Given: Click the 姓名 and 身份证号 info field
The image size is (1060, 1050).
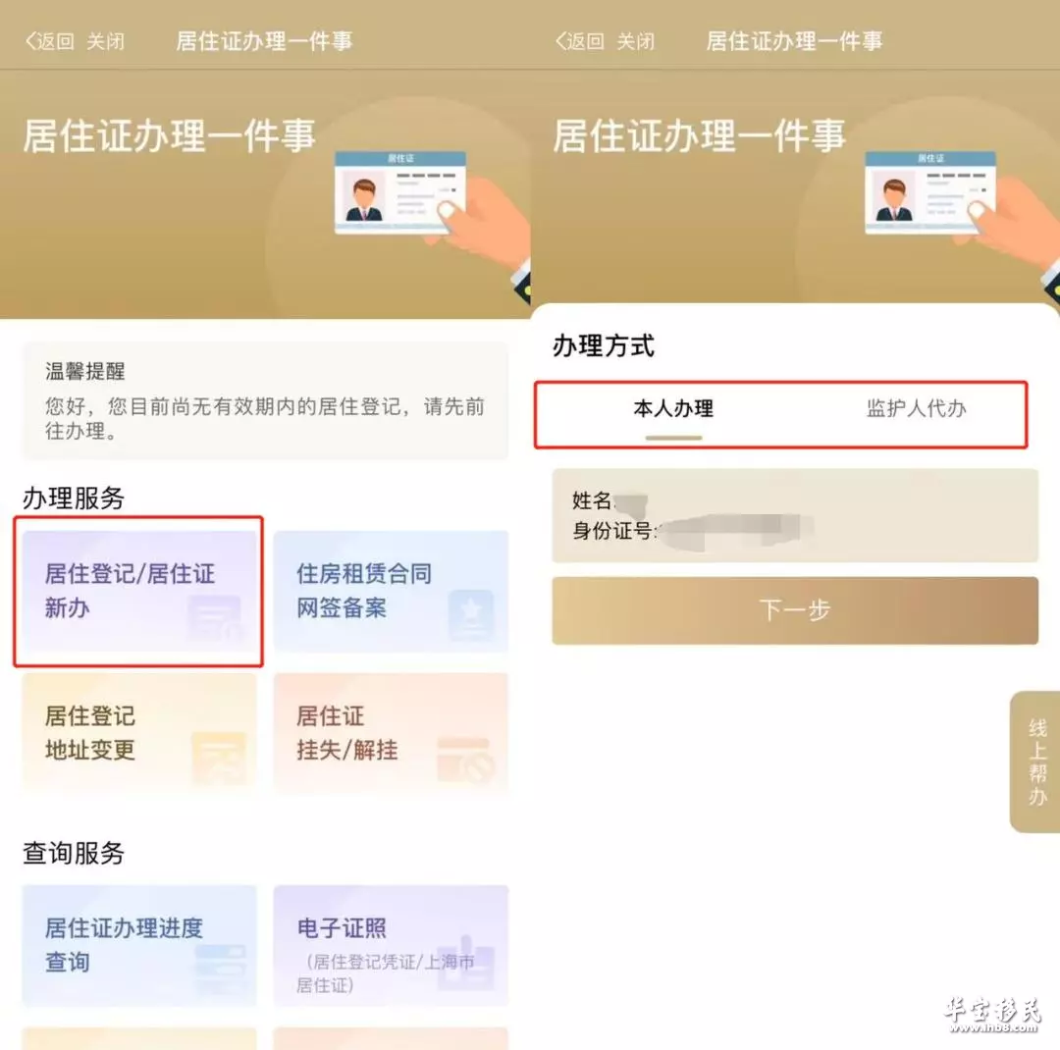Looking at the screenshot, I should tap(795, 515).
